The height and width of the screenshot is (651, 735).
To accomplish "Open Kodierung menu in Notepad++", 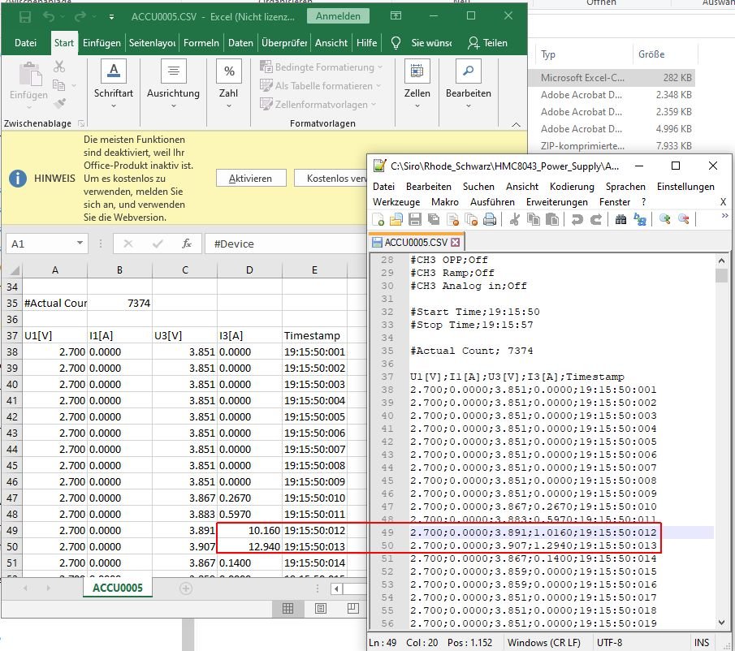I will coord(572,187).
